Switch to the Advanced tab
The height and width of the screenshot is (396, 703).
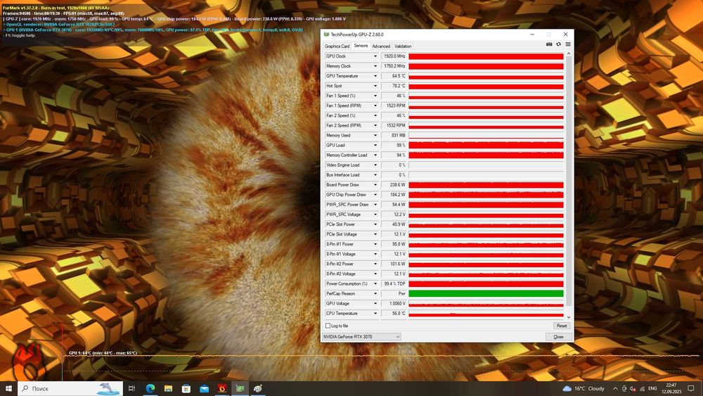[381, 46]
